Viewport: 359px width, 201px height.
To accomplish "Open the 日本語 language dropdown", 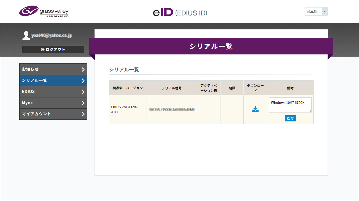I will coord(316,11).
